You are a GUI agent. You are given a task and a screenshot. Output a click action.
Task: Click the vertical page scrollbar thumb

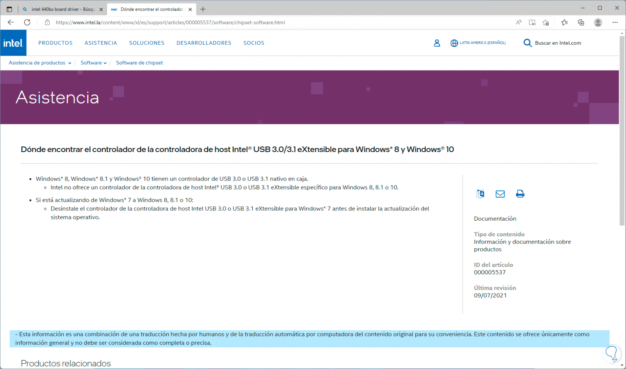[622, 131]
